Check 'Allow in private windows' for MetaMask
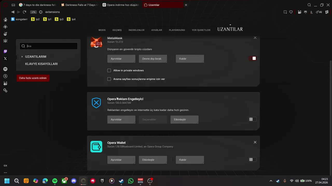Image resolution: width=332 pixels, height=186 pixels. pos(109,71)
